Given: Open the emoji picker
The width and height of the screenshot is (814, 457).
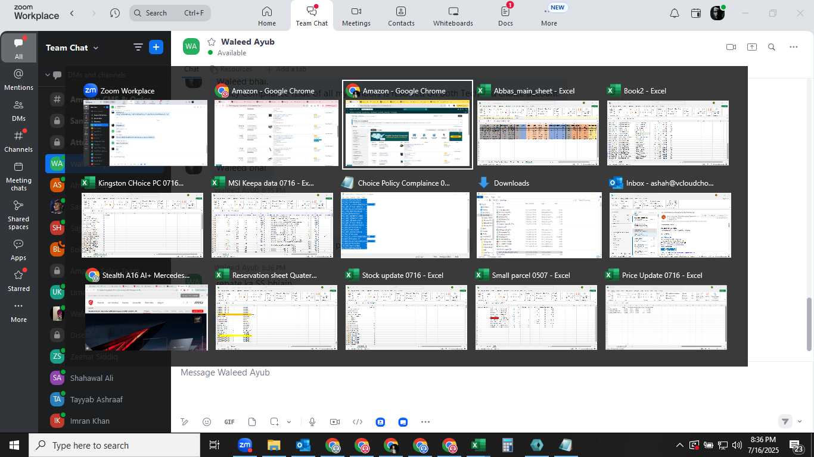Looking at the screenshot, I should pos(207,422).
